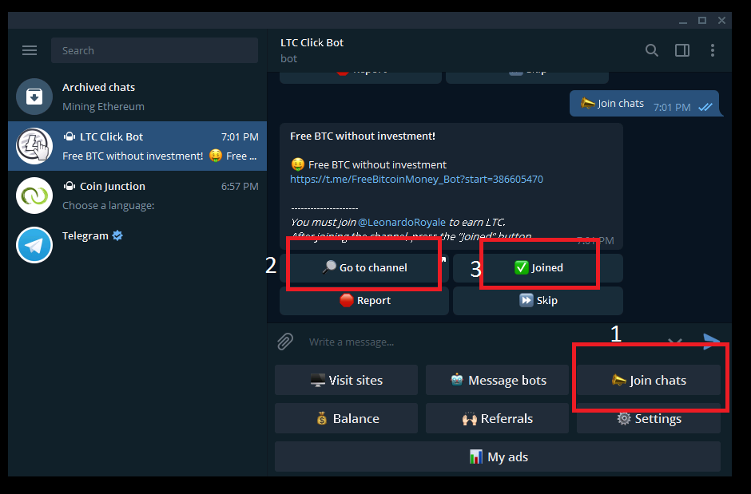
Task: Open the @LeonardoRoyale mention link
Action: [402, 223]
